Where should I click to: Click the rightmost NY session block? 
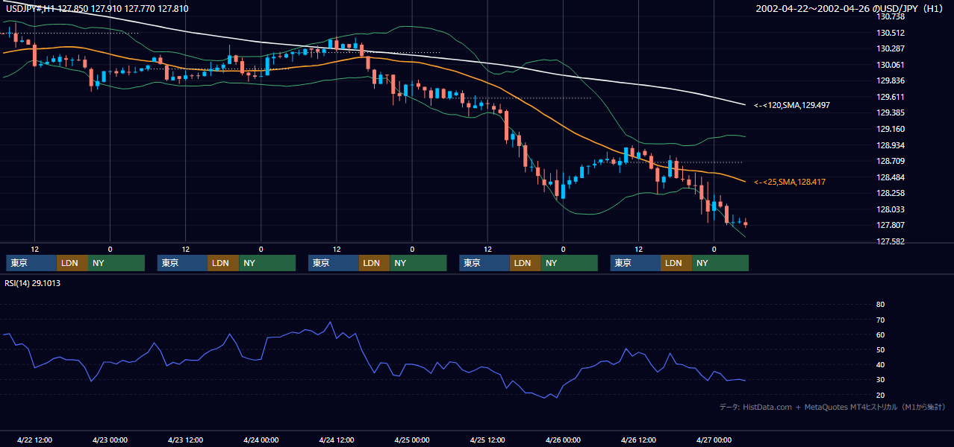click(720, 263)
